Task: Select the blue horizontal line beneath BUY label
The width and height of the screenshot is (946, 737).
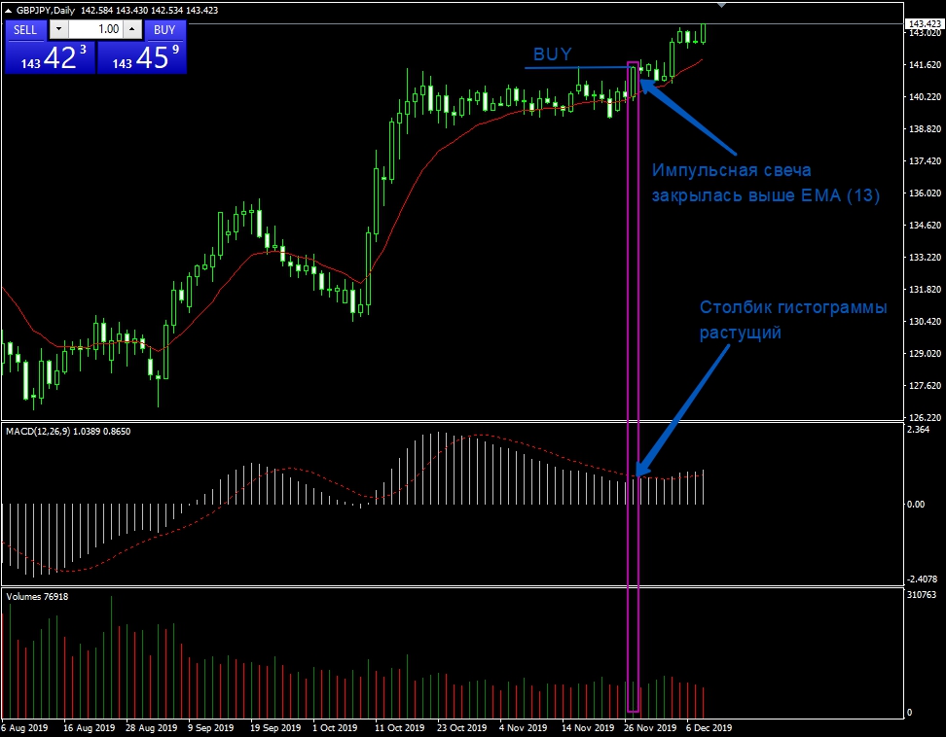Action: [x=574, y=67]
